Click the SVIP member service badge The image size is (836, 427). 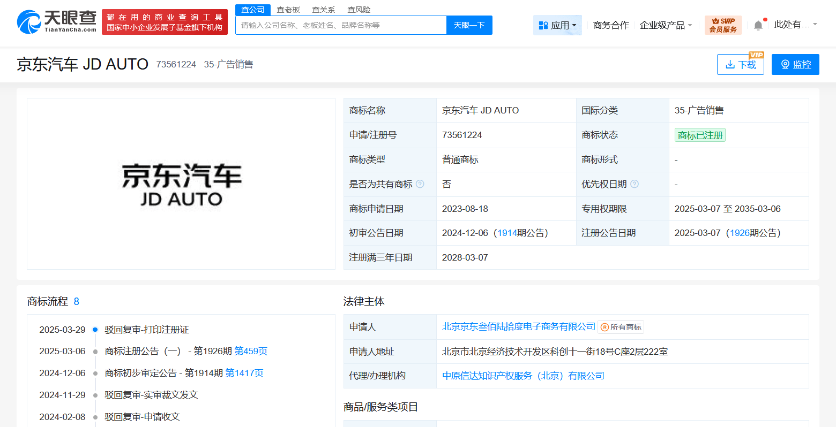[723, 25]
